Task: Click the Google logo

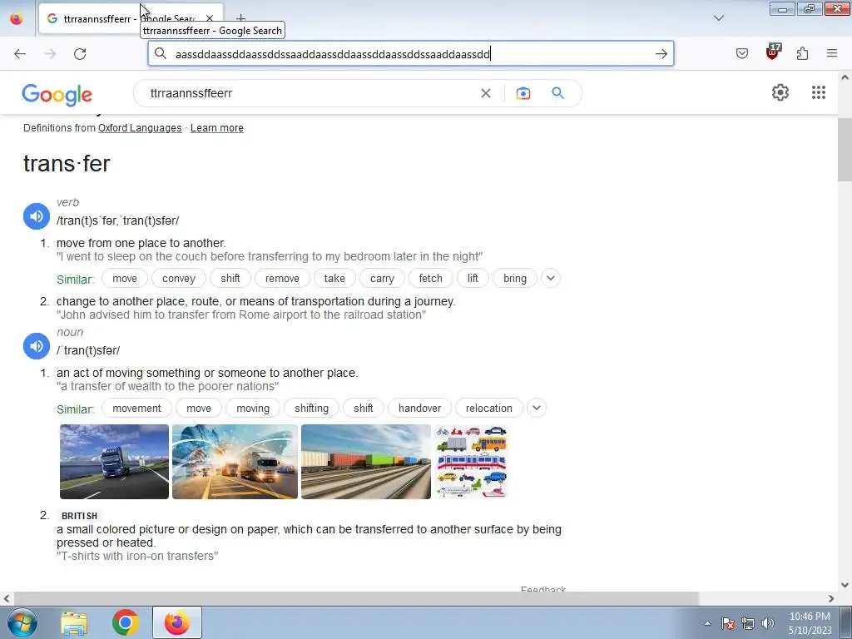Action: pos(57,95)
